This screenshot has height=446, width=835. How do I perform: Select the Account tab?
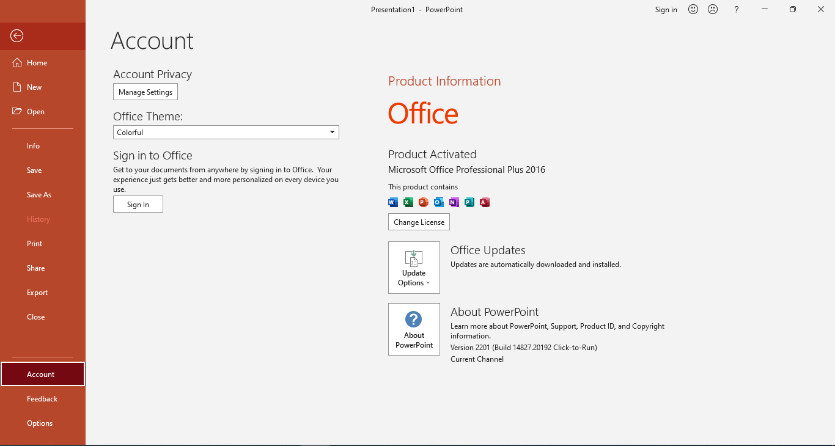tap(43, 374)
